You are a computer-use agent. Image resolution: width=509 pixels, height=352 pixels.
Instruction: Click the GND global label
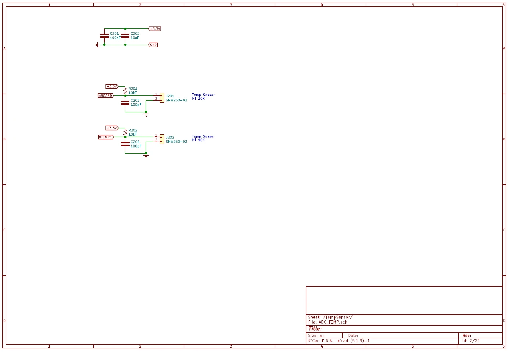pos(153,45)
